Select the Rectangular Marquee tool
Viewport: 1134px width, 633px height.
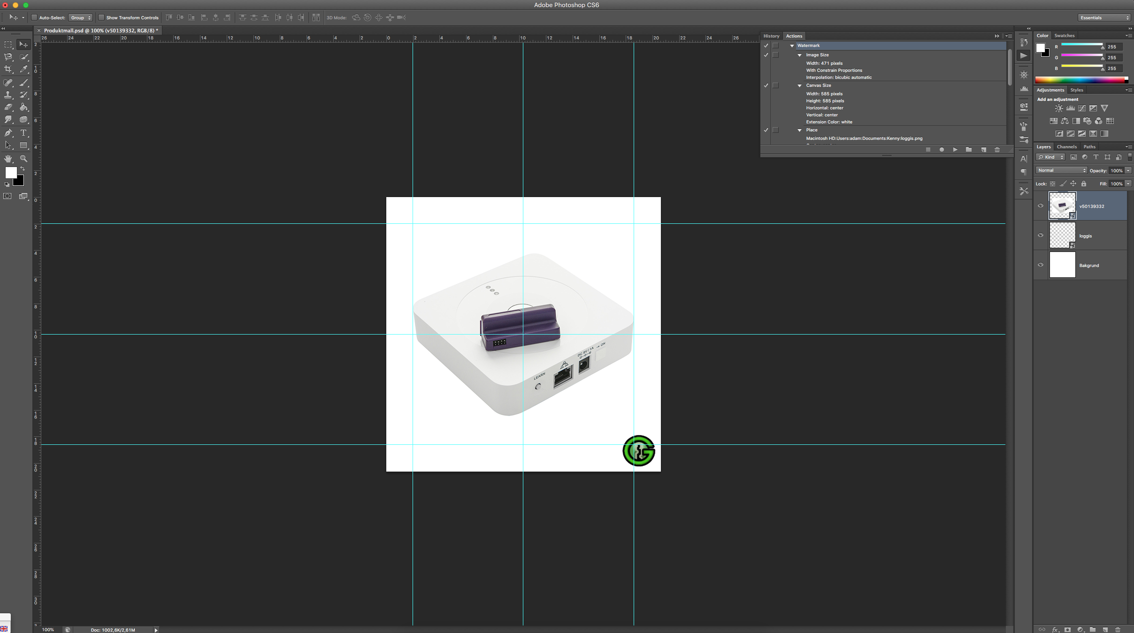(x=8, y=45)
